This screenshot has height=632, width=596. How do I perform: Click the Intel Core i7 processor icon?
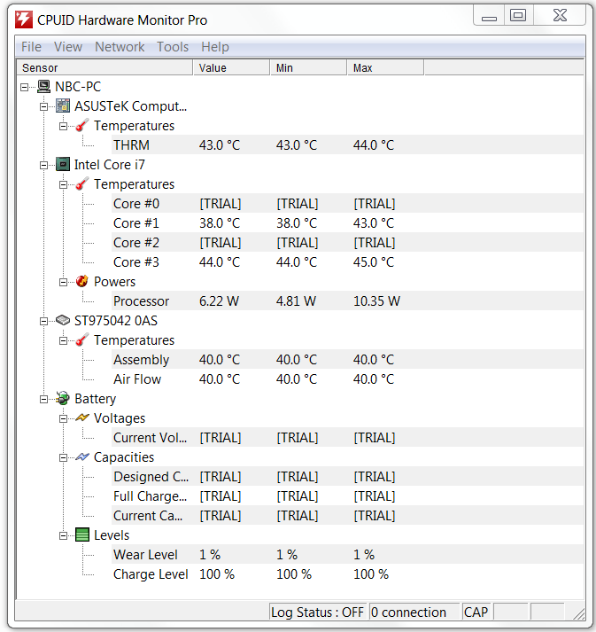click(x=63, y=165)
